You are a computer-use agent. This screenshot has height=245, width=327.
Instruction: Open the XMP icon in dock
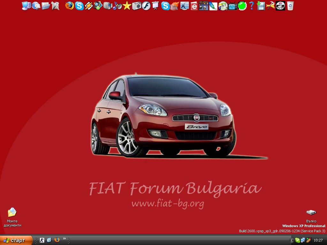coord(185,6)
